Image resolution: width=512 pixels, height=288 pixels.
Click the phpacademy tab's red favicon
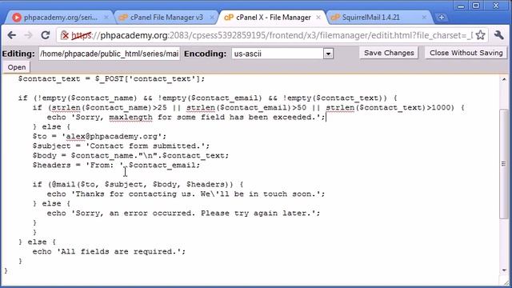tap(17, 18)
